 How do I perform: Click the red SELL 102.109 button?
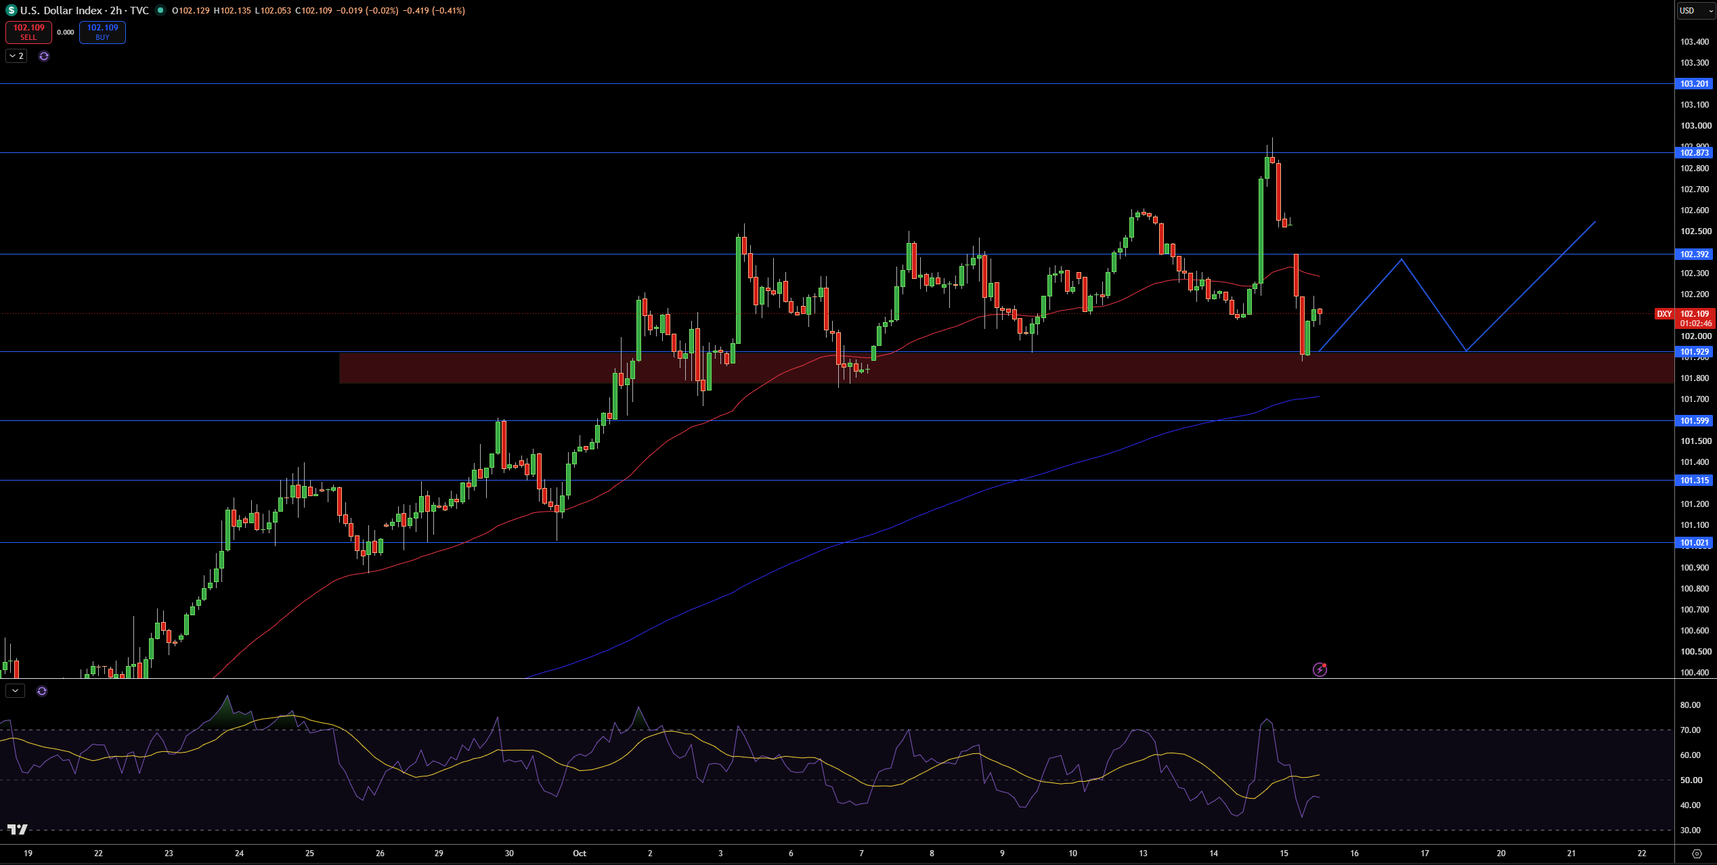28,32
